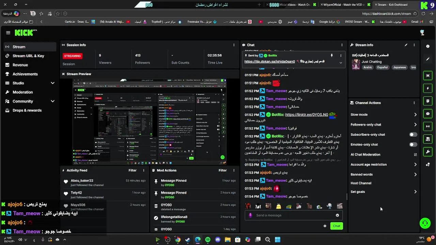Toggle server panel widget icon
Image resolution: width=436 pixels, height=245 pixels.
pos(428,139)
